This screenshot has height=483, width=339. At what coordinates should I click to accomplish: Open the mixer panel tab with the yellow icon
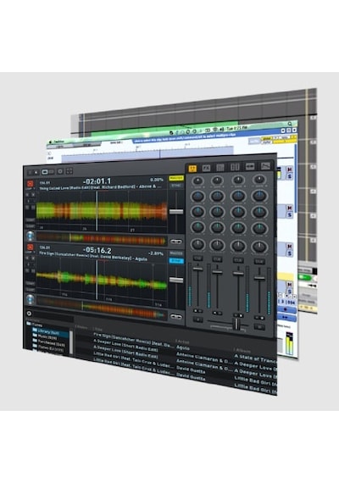(x=192, y=168)
